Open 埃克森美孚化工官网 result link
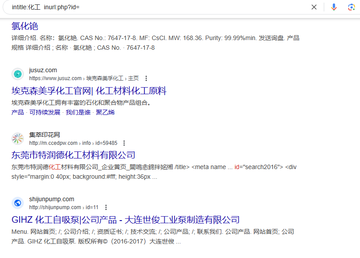Viewport: 360px width, 258px height. (89, 91)
